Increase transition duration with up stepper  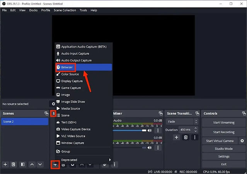pos(196,128)
